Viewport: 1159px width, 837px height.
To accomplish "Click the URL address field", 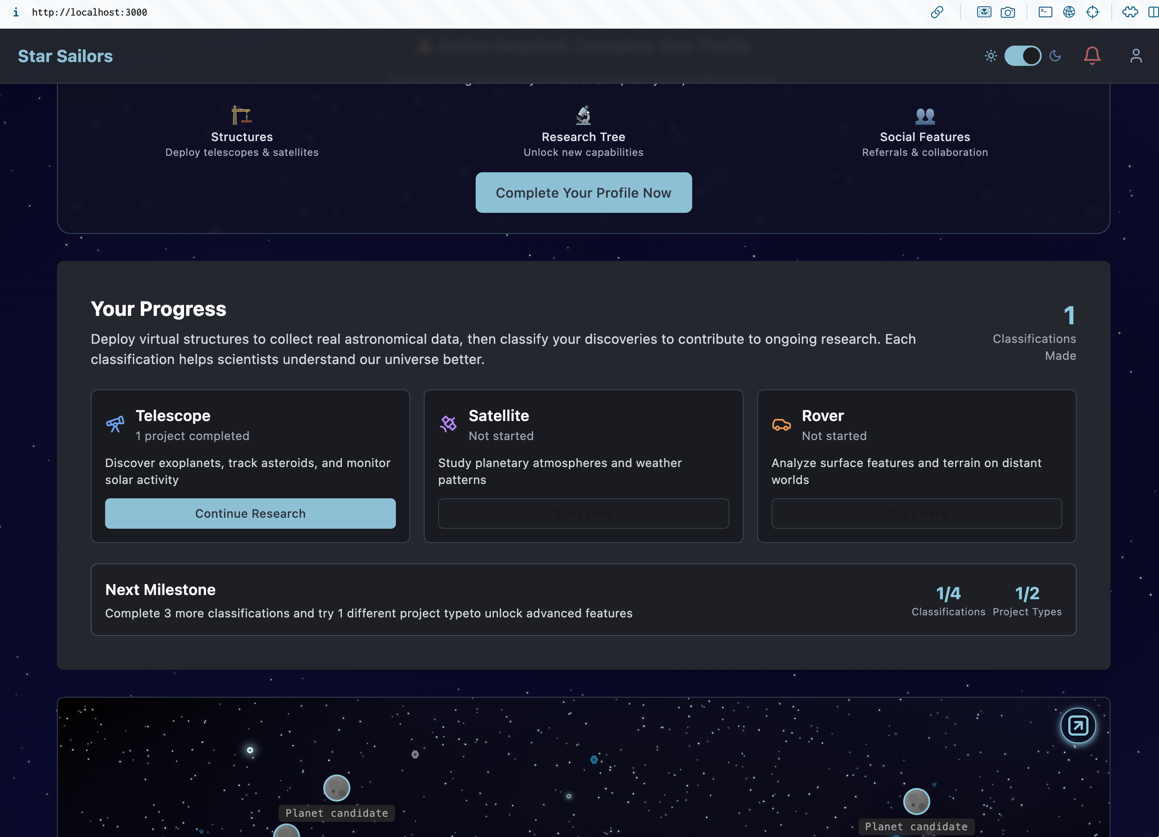I will click(89, 12).
